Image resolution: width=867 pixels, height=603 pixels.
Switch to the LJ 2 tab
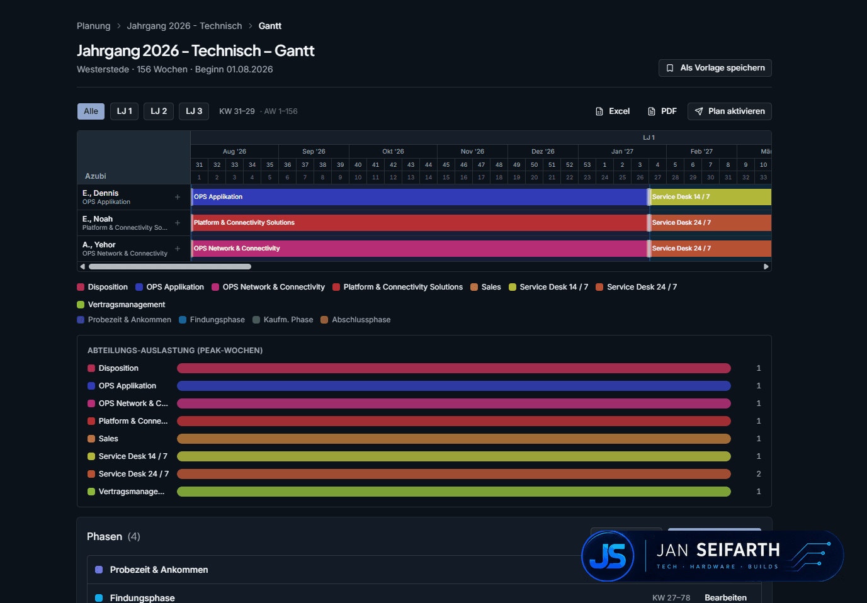pos(159,111)
